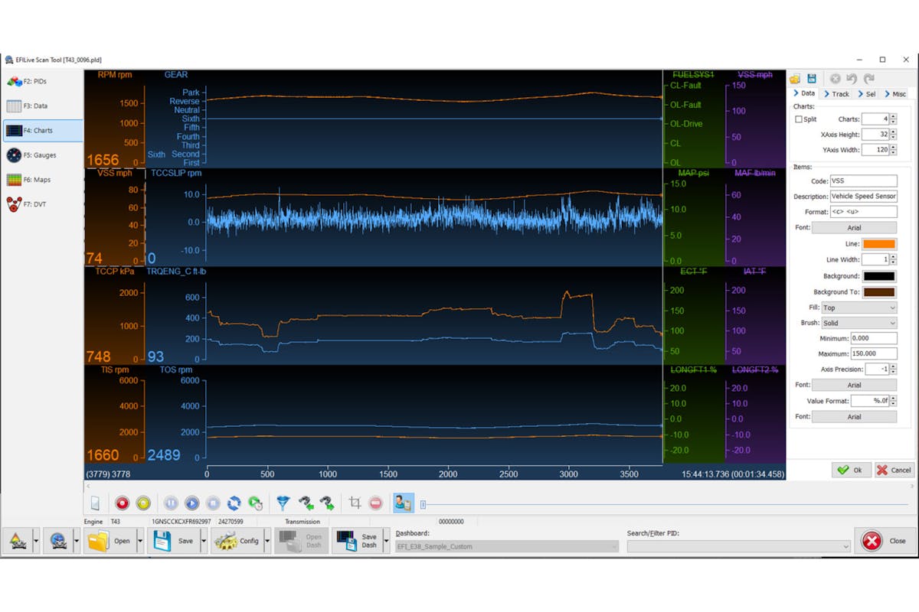Image resolution: width=919 pixels, height=612 pixels.
Task: Click the Ok button with green checkmark
Action: click(852, 470)
